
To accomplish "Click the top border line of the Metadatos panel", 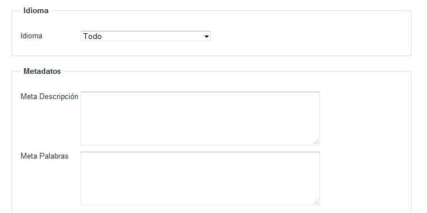I will (x=237, y=72).
